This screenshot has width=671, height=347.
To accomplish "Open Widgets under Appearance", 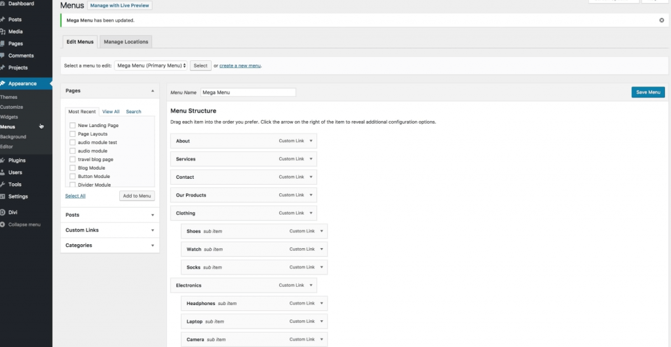I will point(9,117).
